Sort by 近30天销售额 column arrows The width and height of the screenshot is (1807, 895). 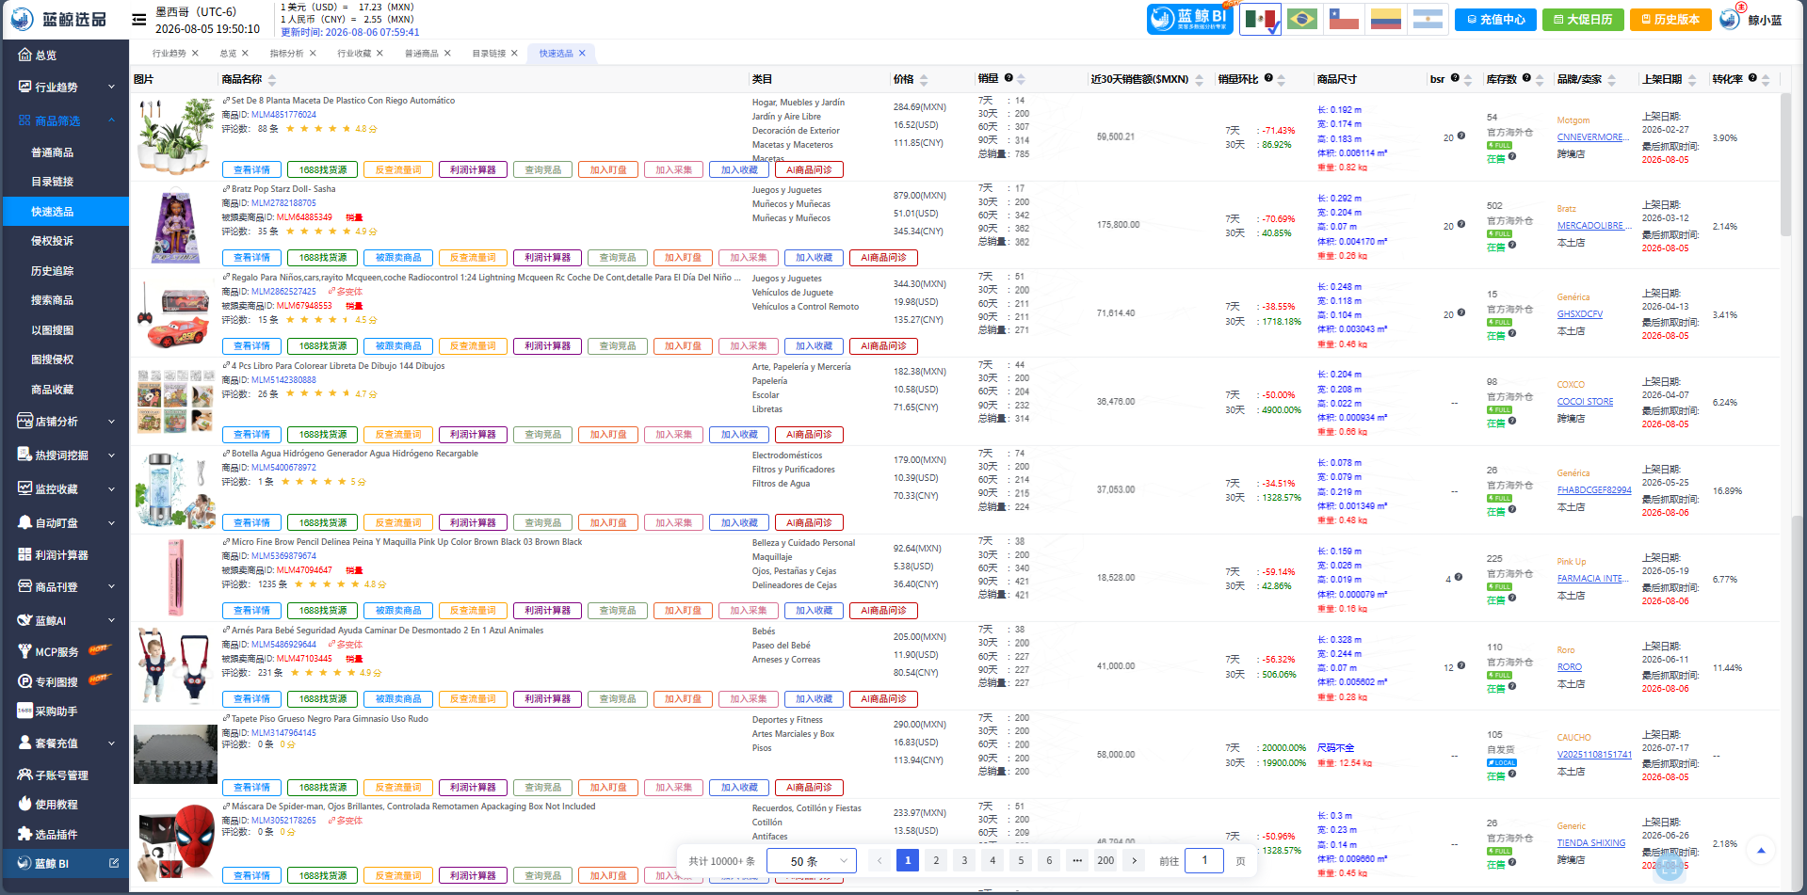(x=1199, y=80)
